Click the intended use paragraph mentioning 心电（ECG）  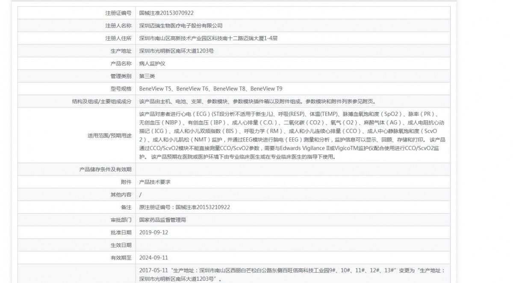(292, 135)
